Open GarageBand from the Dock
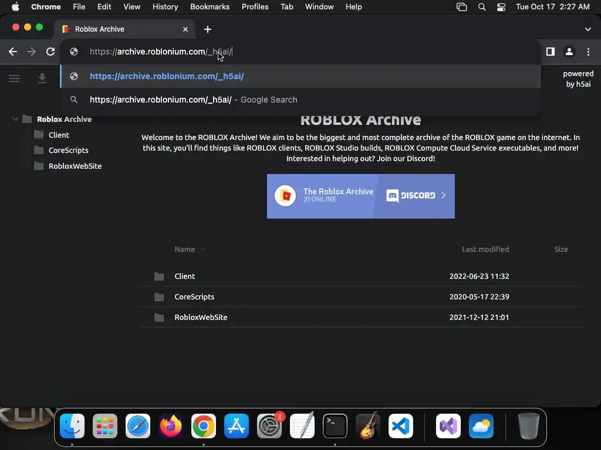The image size is (601, 450). 368,426
